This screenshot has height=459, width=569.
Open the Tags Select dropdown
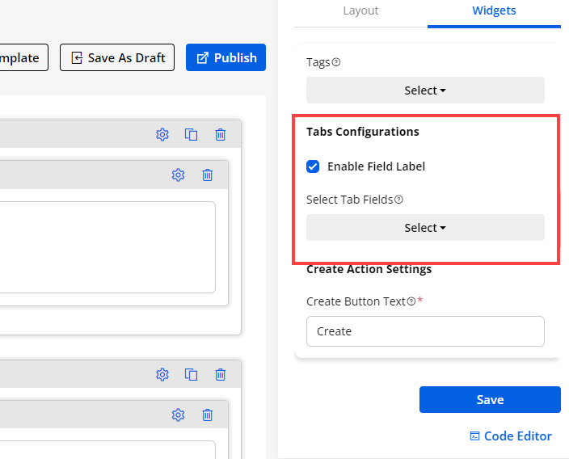[425, 91]
